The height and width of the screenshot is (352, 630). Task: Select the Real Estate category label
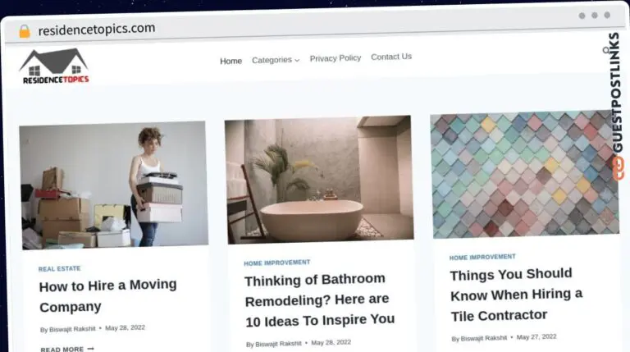[59, 269]
